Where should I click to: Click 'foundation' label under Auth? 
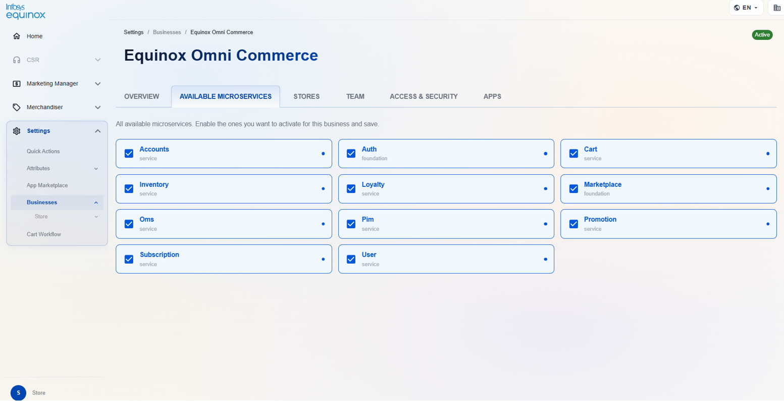pos(375,159)
